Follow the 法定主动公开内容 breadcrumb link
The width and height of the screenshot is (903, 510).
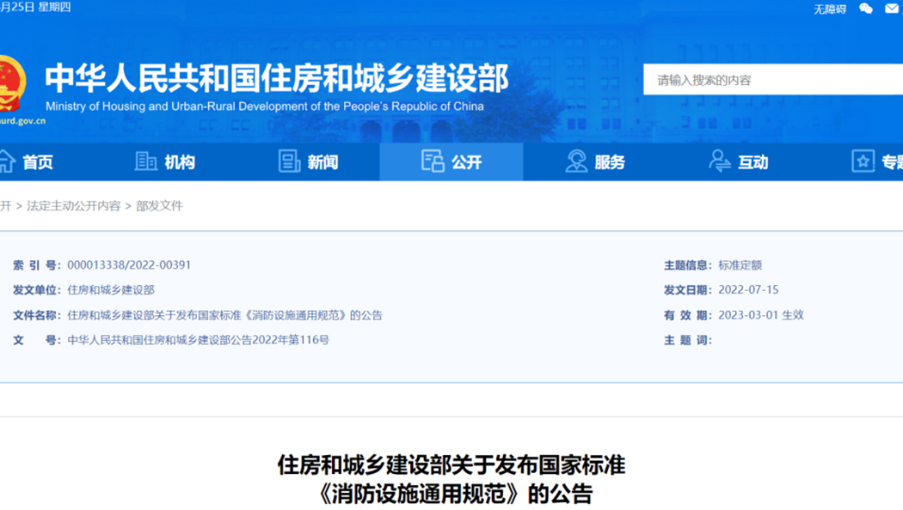coord(74,206)
